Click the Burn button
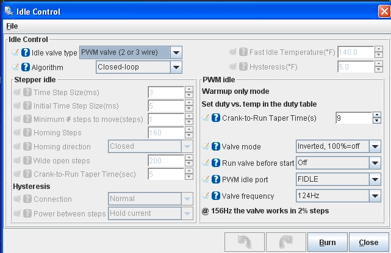391x253 pixels. coord(328,242)
